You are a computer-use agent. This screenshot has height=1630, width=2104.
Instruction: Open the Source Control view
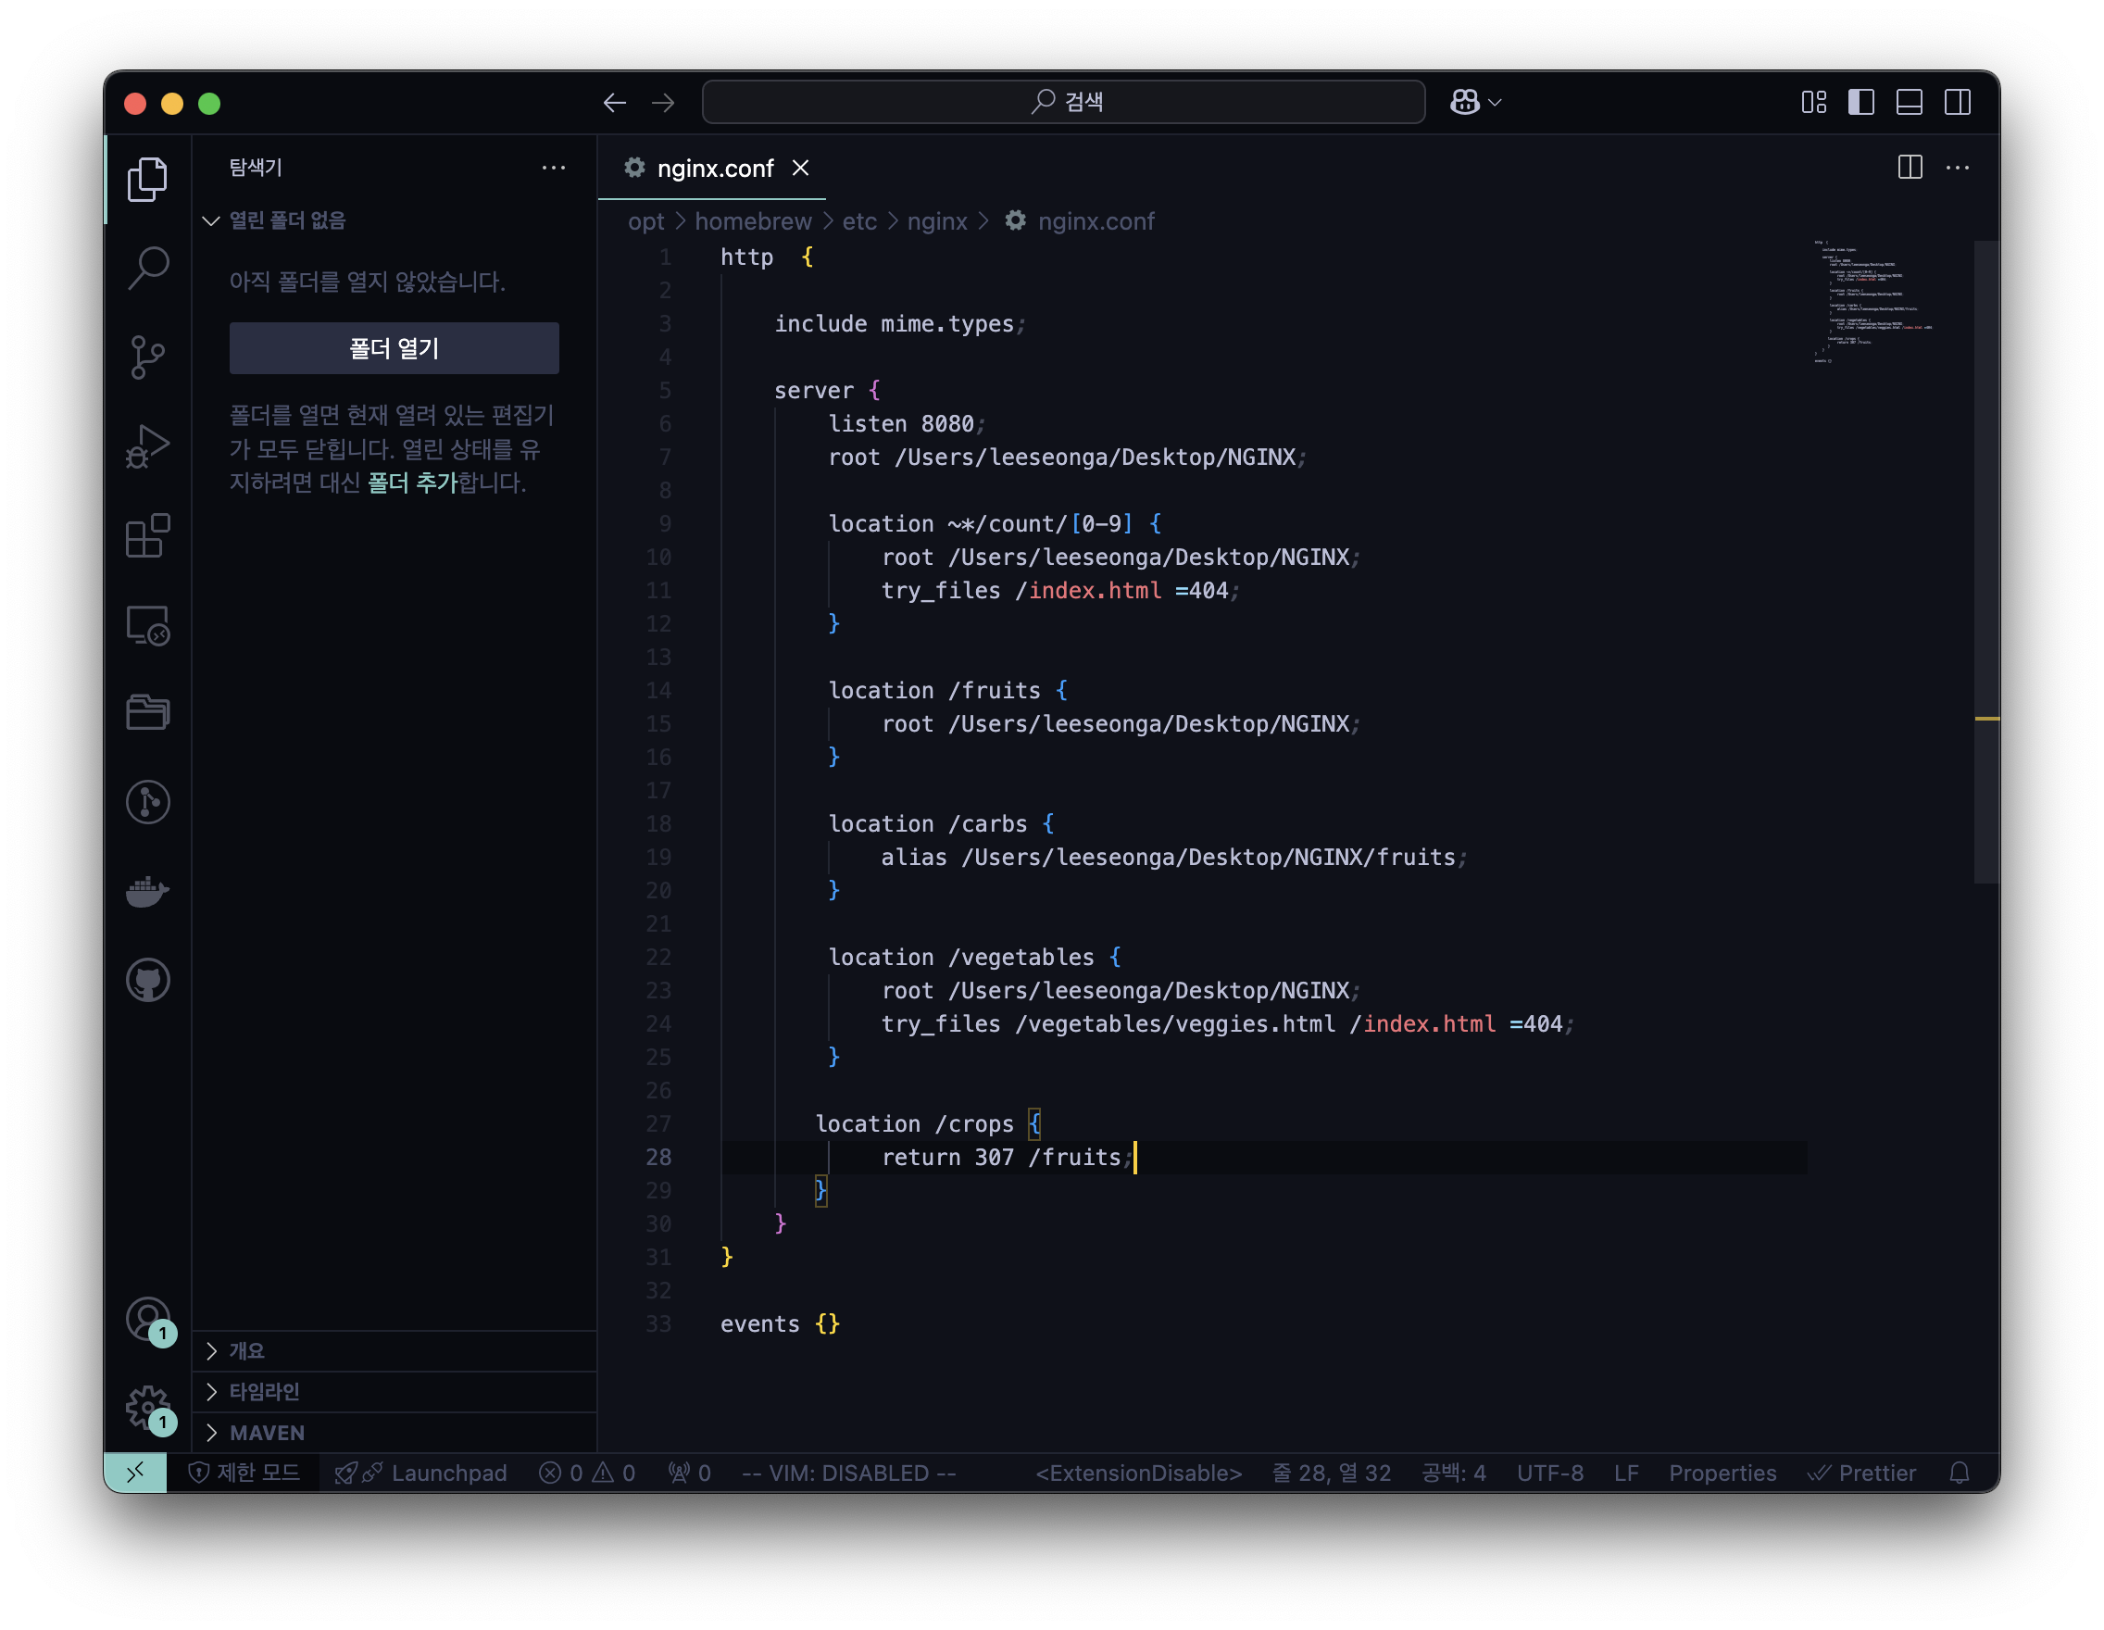[x=147, y=357]
